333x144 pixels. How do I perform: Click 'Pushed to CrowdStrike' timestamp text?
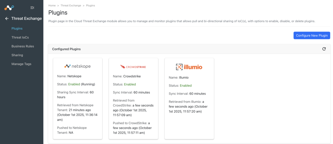pyautogui.click(x=132, y=128)
